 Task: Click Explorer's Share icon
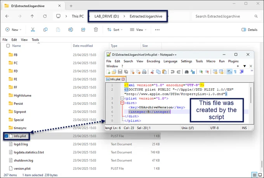click(x=83, y=30)
